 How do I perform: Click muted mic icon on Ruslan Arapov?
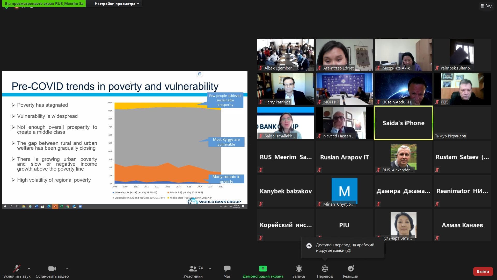(x=319, y=170)
